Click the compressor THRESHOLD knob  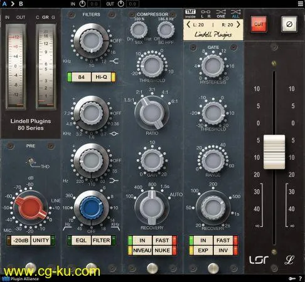coord(152,66)
